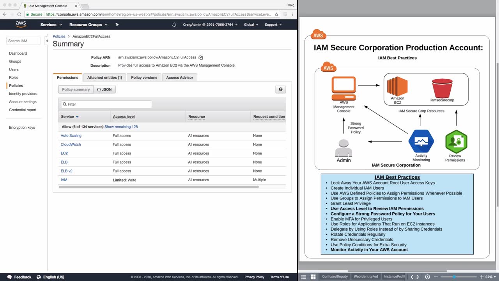This screenshot has height=281, width=499.
Task: Expand the Resource Groups menu
Action: click(x=88, y=25)
